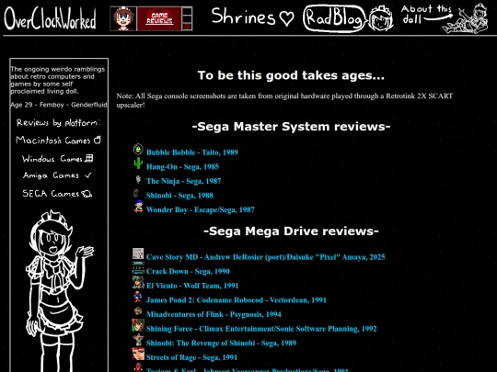Screen dimensions: 497x372
Task: Click 'To be this good takes ages...' heading
Action: (291, 75)
